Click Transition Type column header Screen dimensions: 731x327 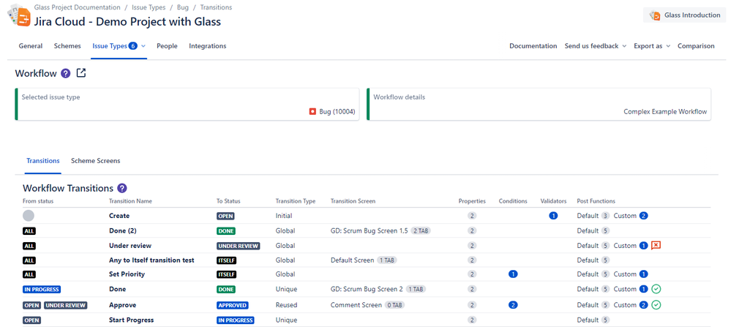(296, 201)
